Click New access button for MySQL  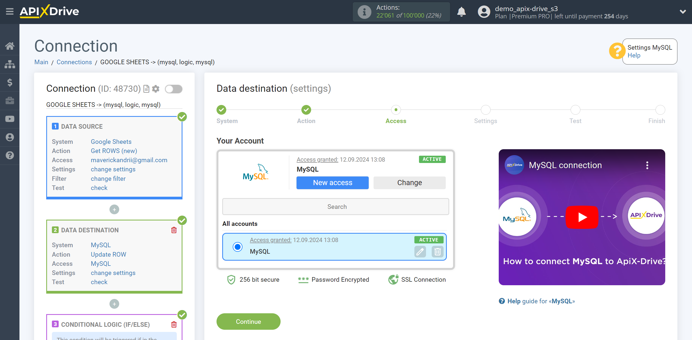(x=332, y=183)
